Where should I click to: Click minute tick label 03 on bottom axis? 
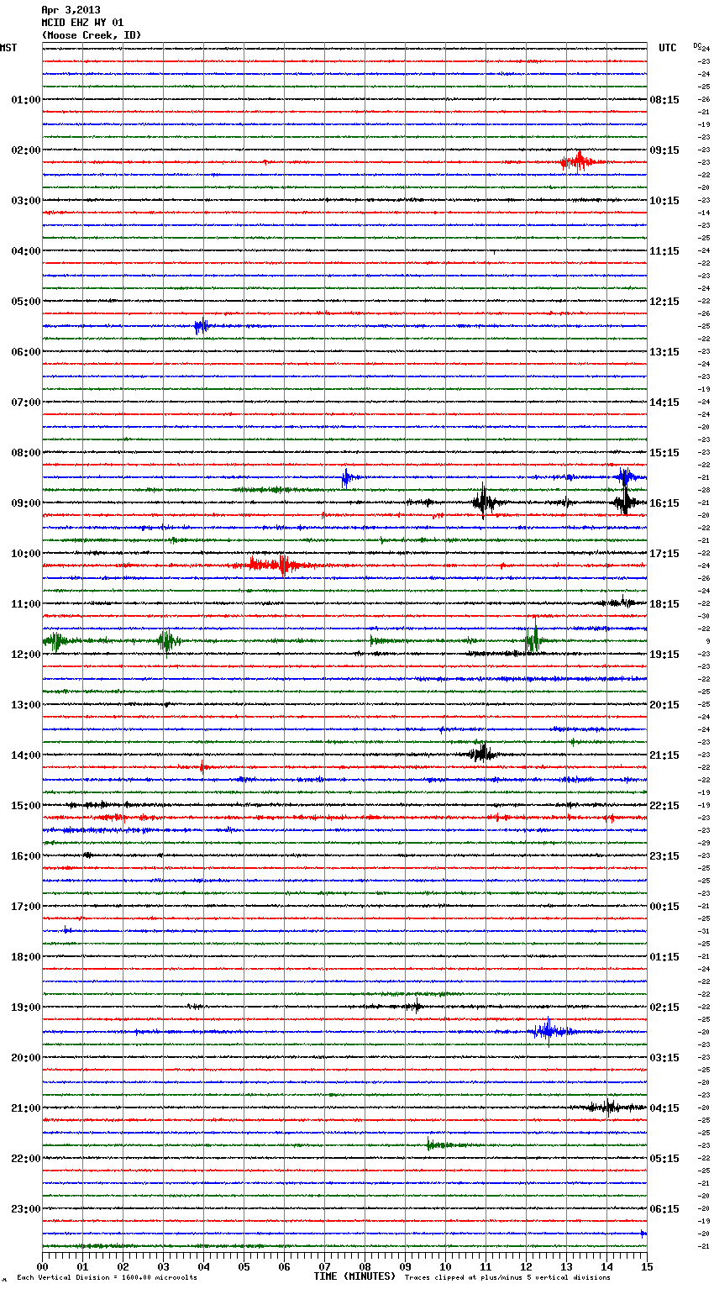point(163,1266)
